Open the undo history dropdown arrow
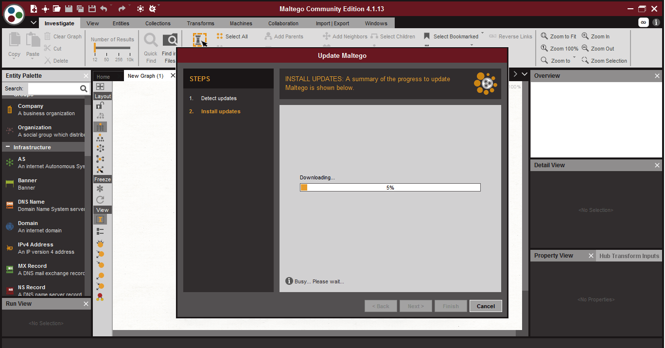Screen dimensions: 665x348 [110, 6]
